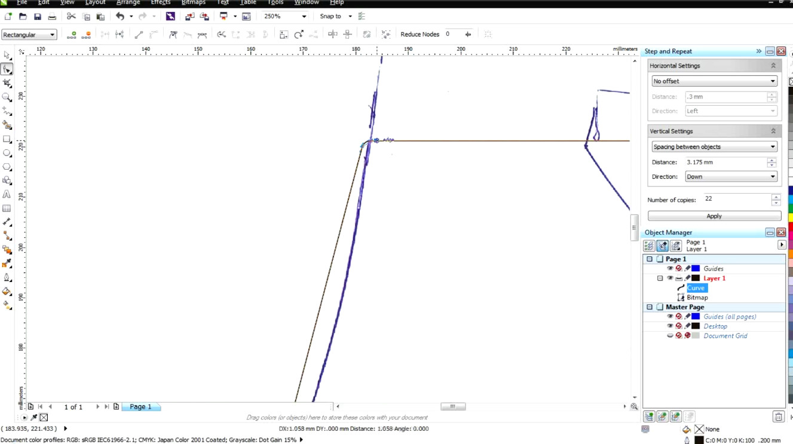
Task: Open vertical Spacing between objects dropdown
Action: coord(714,147)
